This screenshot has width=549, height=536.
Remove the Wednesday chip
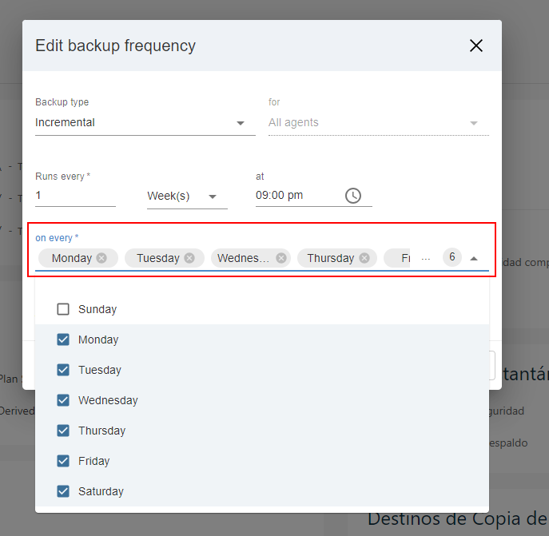point(281,258)
